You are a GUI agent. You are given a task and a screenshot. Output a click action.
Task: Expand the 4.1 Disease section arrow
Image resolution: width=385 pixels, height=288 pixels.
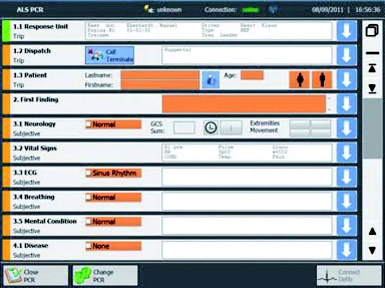[346, 250]
